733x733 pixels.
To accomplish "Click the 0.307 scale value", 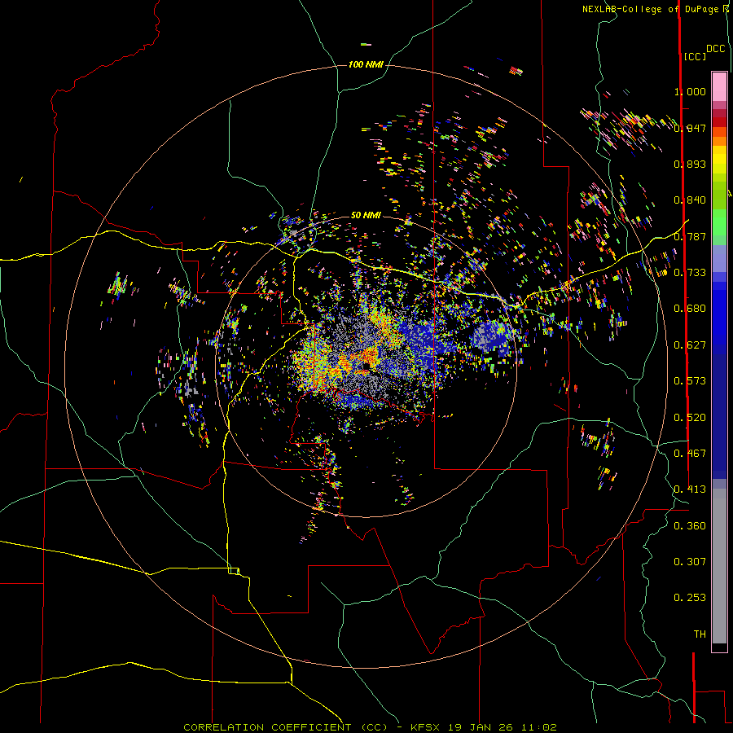I will click(x=690, y=562).
